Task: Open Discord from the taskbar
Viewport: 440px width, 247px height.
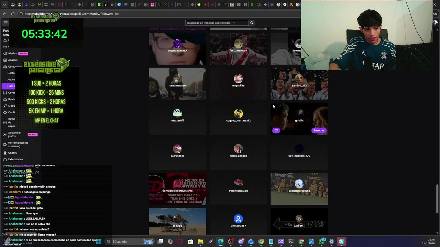Action: coord(241,242)
